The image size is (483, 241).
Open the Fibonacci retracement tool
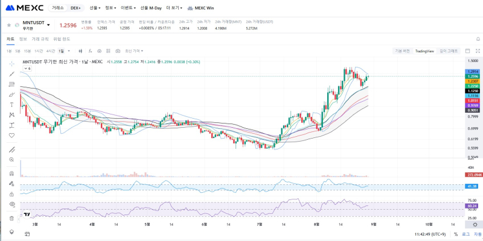pyautogui.click(x=11, y=84)
